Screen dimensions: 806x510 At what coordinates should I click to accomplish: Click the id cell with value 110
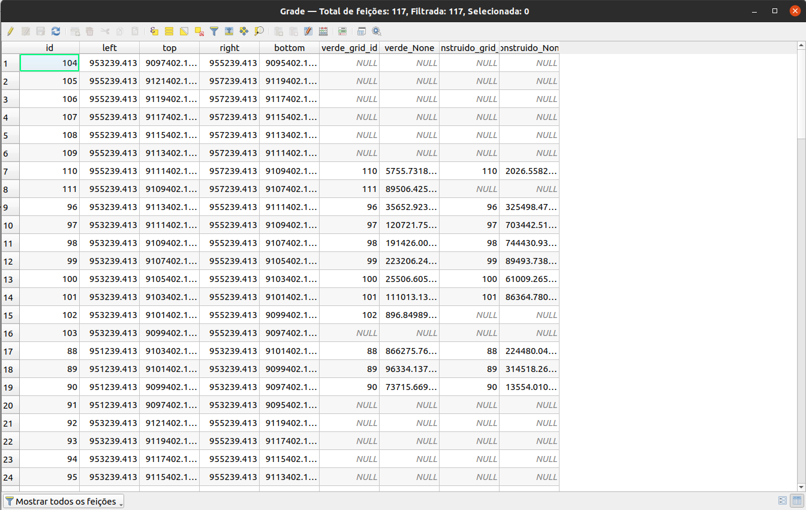click(50, 171)
